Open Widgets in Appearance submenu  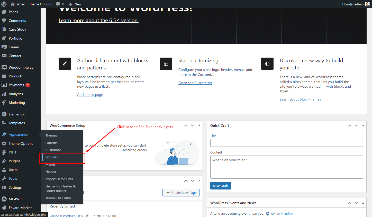coord(52,157)
